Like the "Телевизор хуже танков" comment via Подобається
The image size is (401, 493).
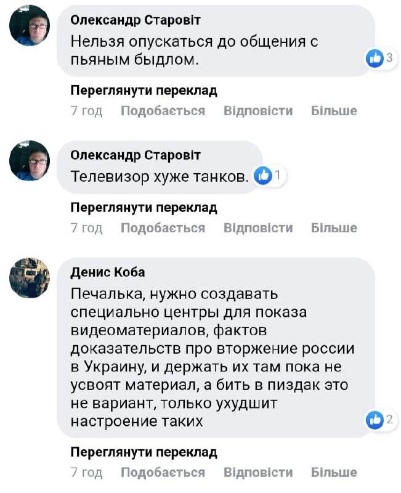163,228
